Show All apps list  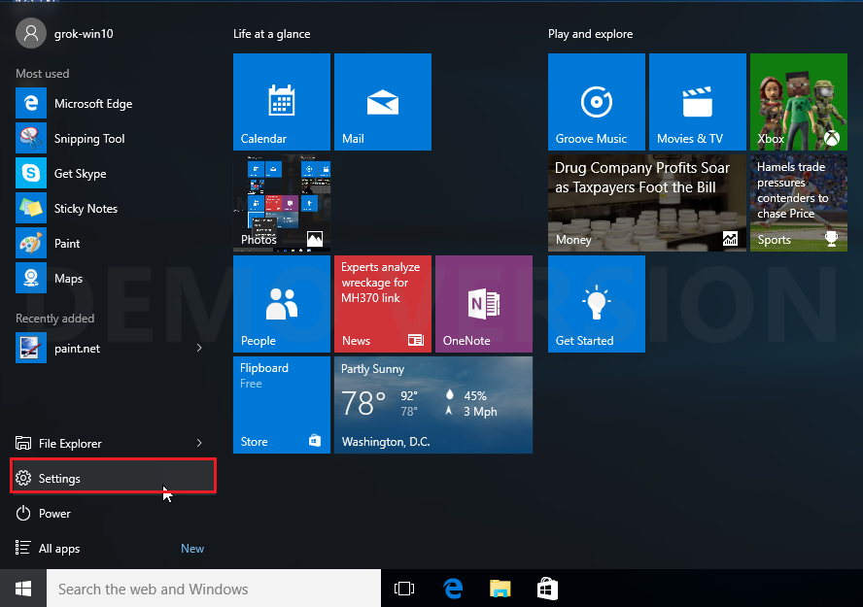(x=114, y=548)
